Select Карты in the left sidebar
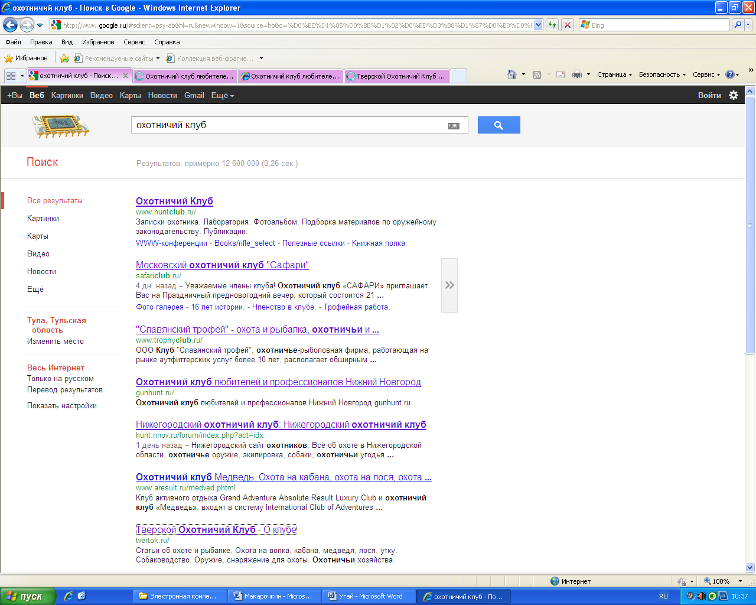This screenshot has width=756, height=605. pos(38,236)
